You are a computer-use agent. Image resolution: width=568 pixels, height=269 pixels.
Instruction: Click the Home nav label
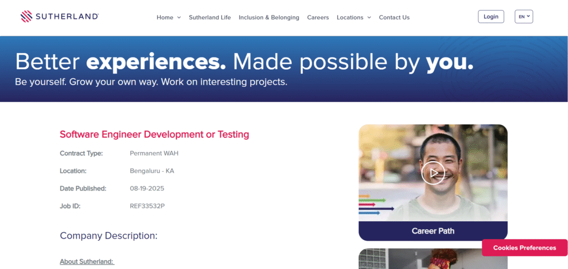click(165, 17)
